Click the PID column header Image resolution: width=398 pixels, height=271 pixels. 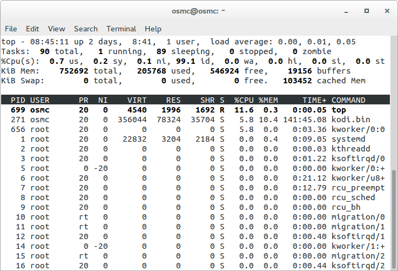pos(18,100)
